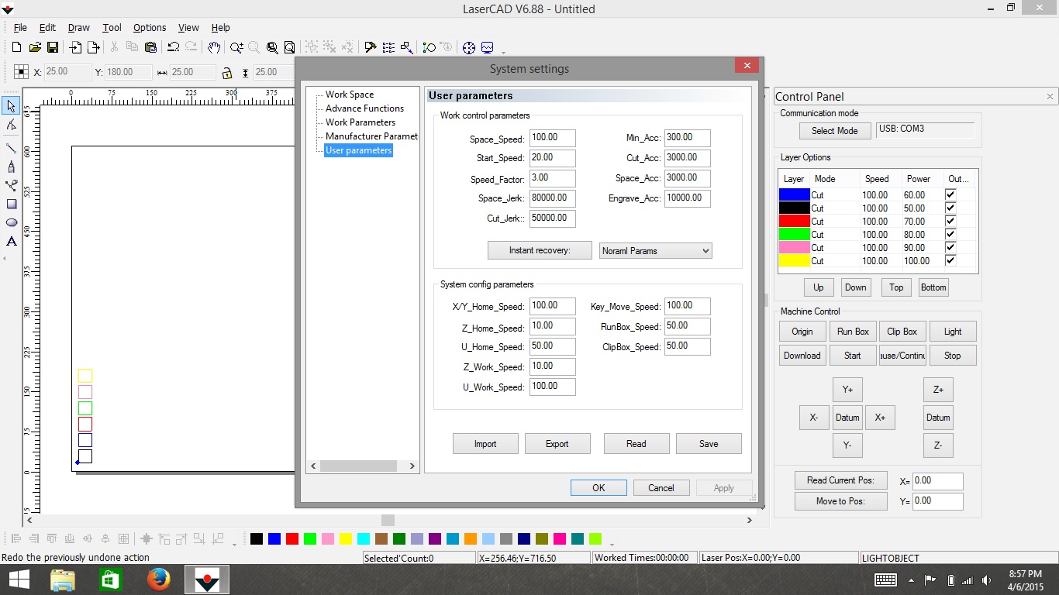Expand the main toolbar overflow arrow
This screenshot has width=1059, height=595.
coord(504,53)
